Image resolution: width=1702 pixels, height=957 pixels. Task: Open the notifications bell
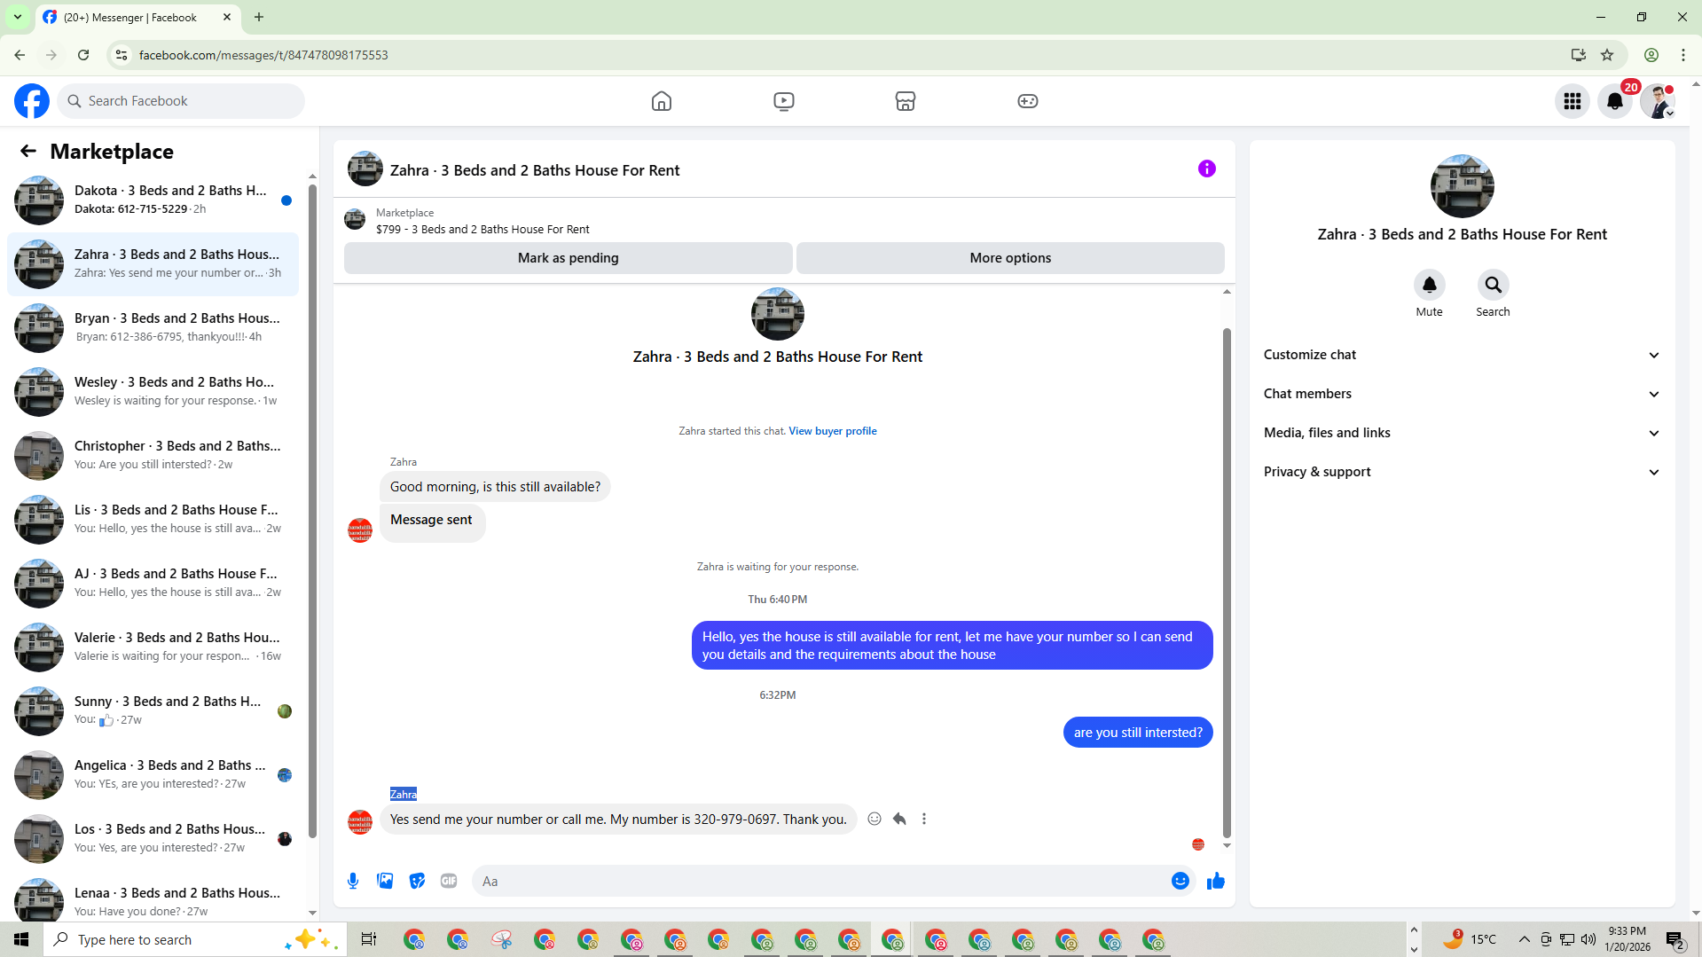coord(1615,101)
